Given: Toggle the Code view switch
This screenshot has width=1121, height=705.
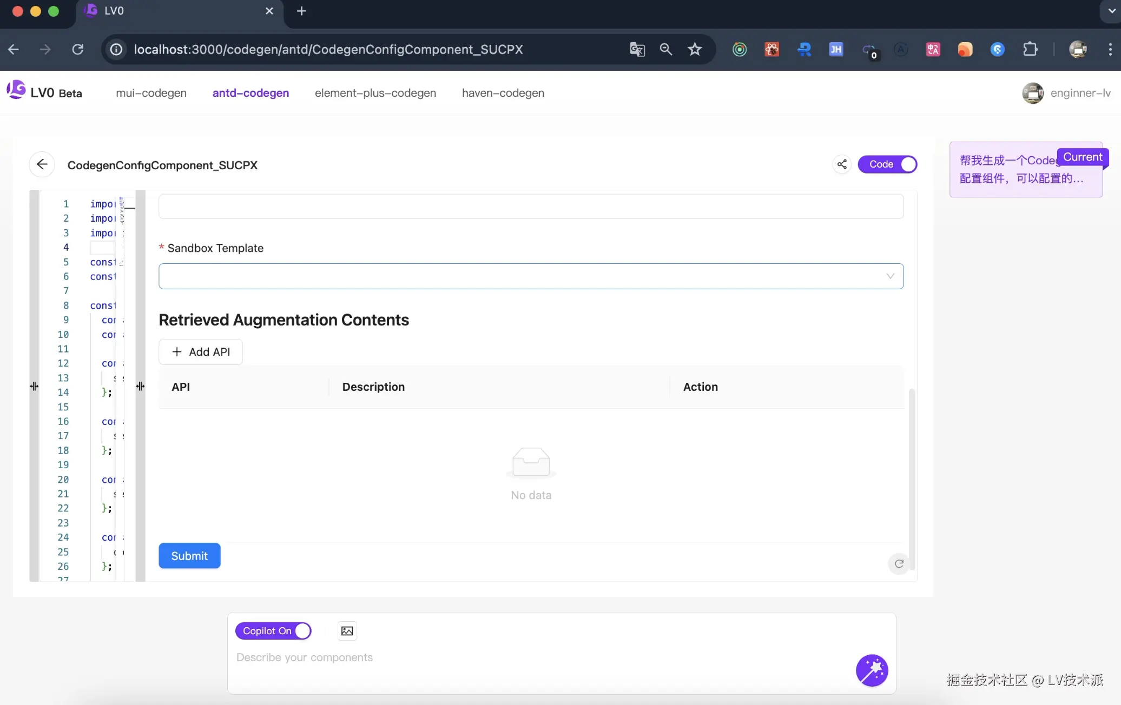Looking at the screenshot, I should 887,164.
